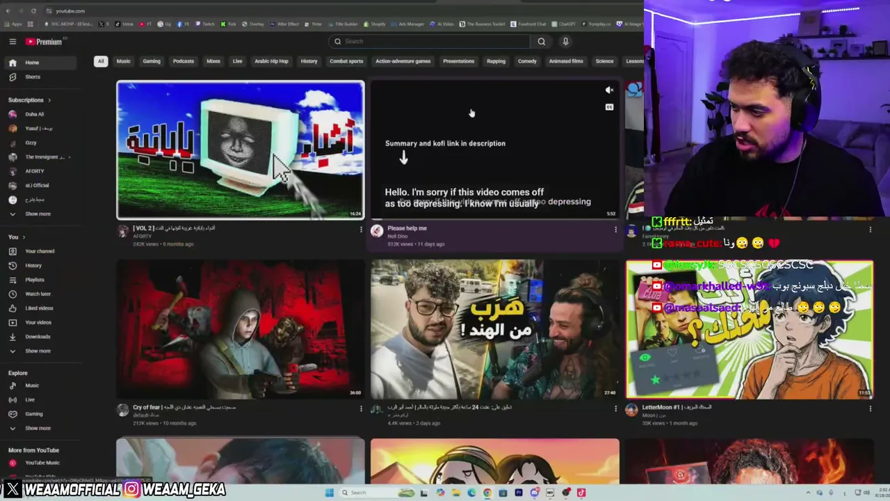Open the VOL 2 computer monitor thumbnail

pyautogui.click(x=241, y=150)
